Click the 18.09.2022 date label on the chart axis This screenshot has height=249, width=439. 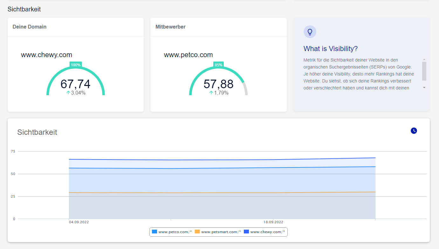(x=273, y=222)
